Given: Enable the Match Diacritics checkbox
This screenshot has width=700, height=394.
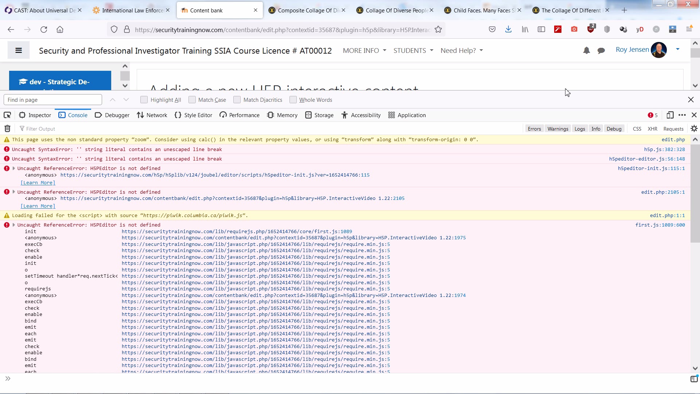Looking at the screenshot, I should [237, 100].
